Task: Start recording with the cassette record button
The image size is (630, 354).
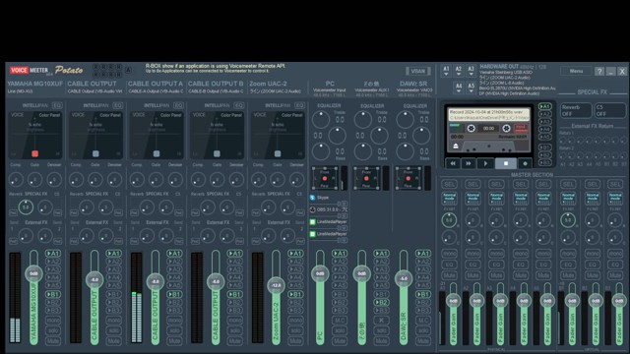Action: click(525, 163)
